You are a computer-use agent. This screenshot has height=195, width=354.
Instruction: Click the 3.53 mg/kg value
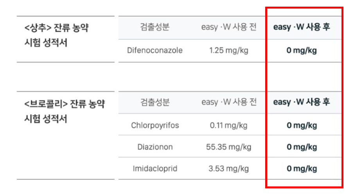(x=229, y=168)
